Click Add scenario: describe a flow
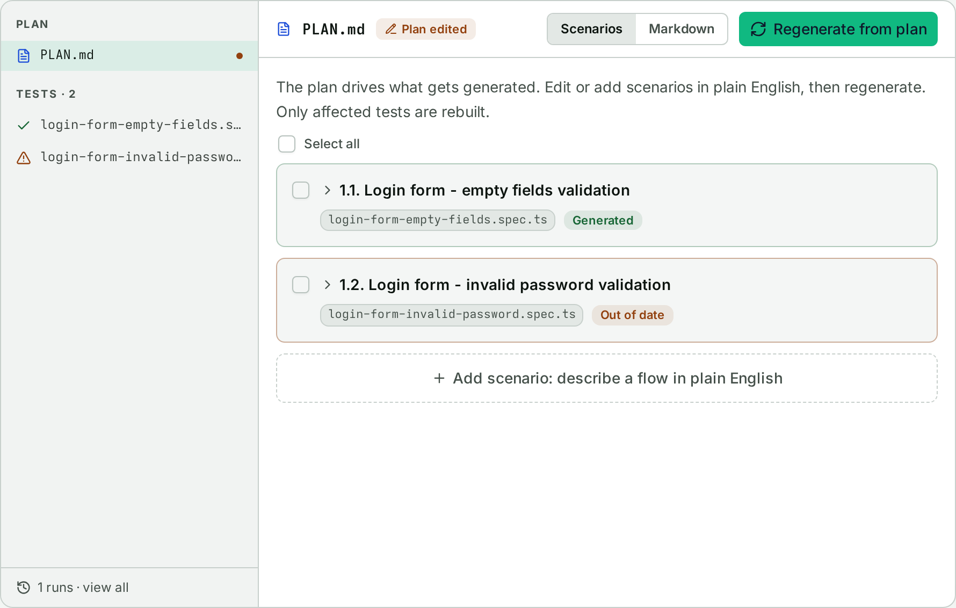Viewport: 956px width, 608px height. (x=607, y=378)
